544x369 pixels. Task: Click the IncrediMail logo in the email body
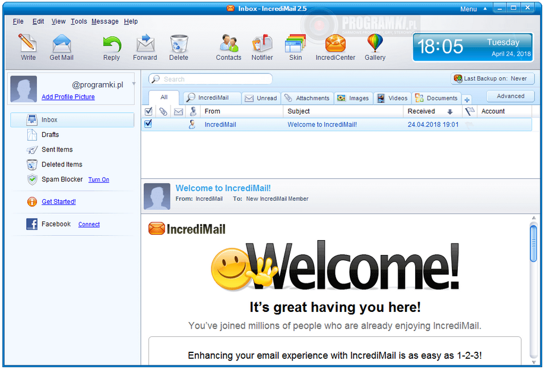[x=187, y=229]
